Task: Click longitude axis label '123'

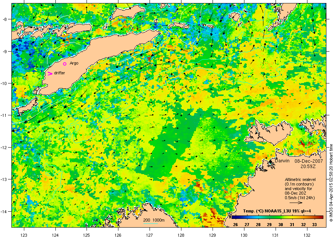Action: [24, 235]
